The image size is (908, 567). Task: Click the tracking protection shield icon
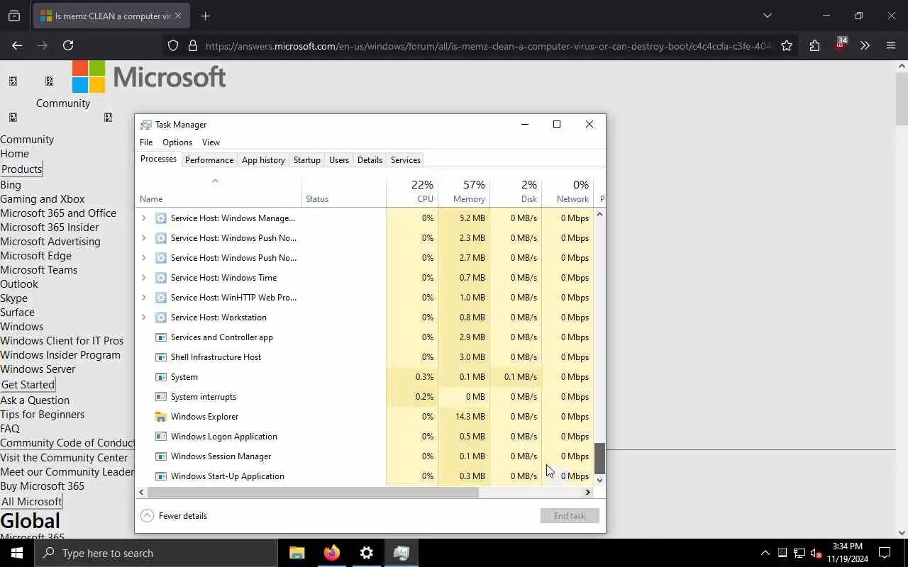[173, 45]
